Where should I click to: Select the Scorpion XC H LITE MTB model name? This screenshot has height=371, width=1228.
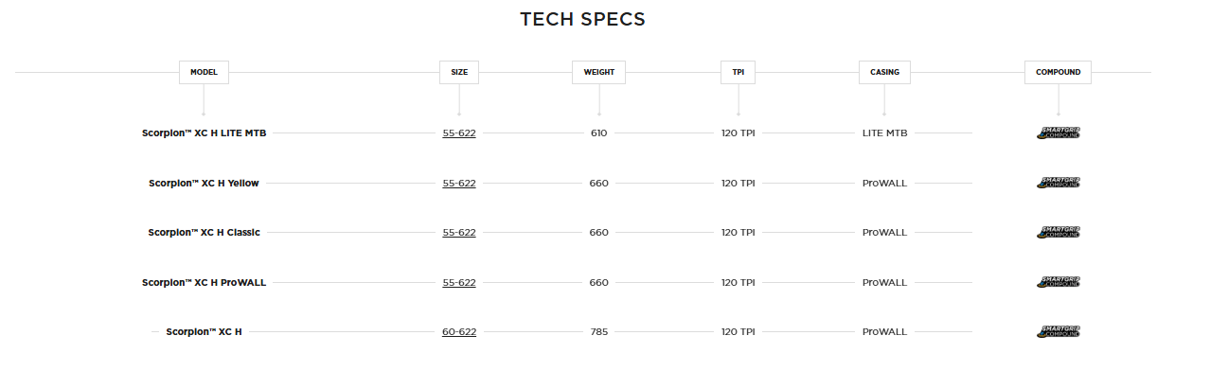205,133
